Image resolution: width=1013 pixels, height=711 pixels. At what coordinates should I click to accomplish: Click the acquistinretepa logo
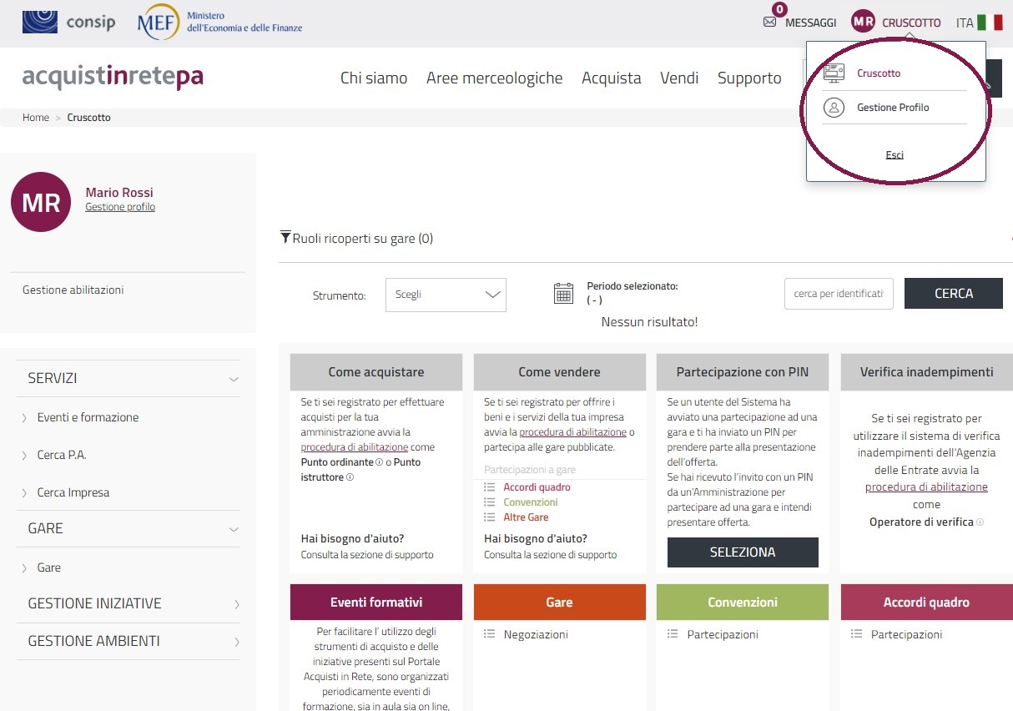[x=113, y=78]
